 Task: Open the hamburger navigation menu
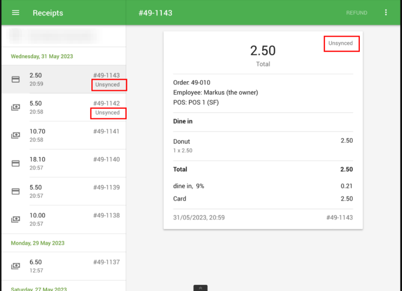tap(16, 13)
